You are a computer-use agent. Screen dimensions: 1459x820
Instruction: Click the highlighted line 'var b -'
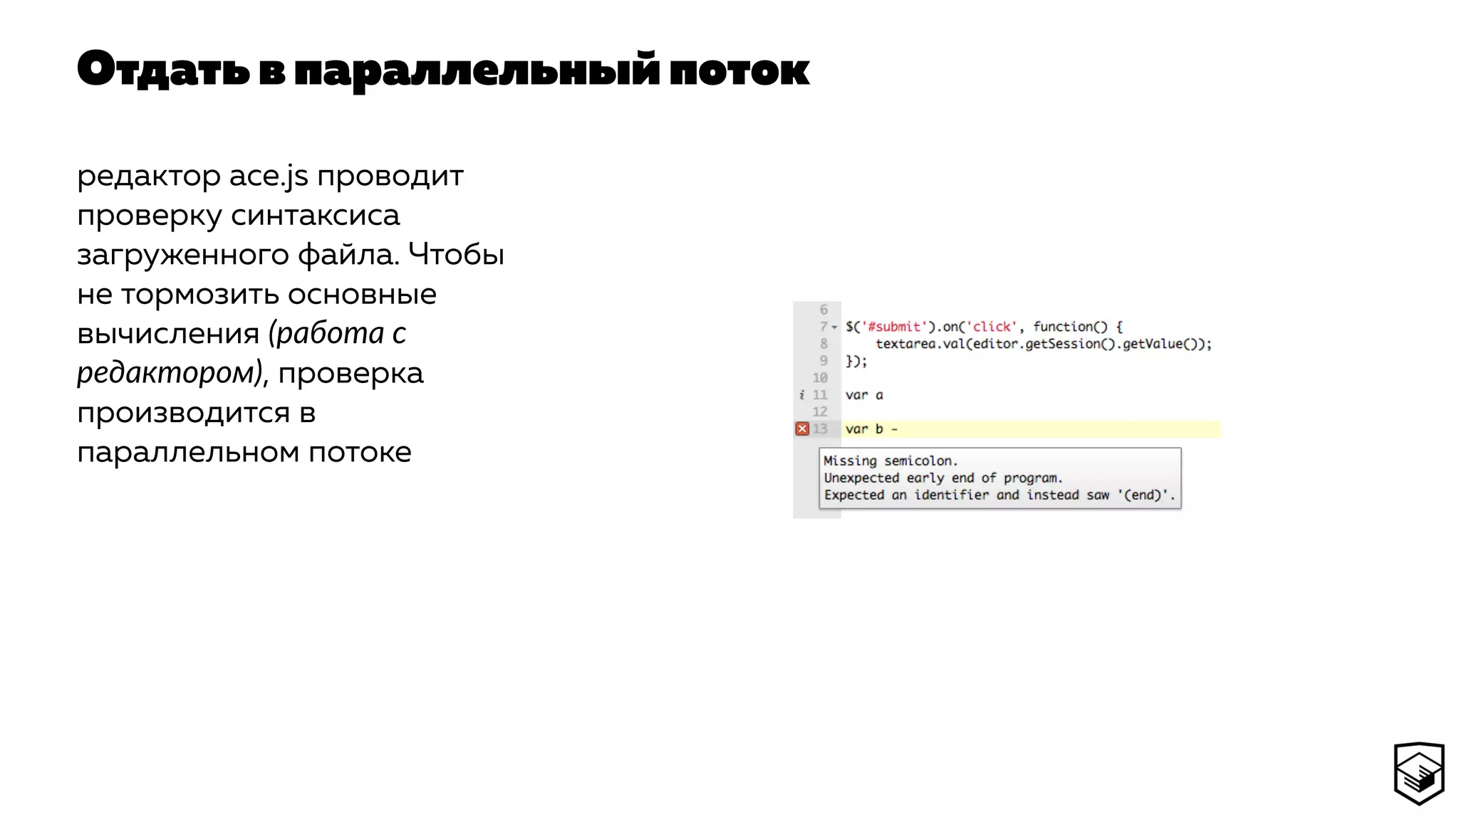1032,429
